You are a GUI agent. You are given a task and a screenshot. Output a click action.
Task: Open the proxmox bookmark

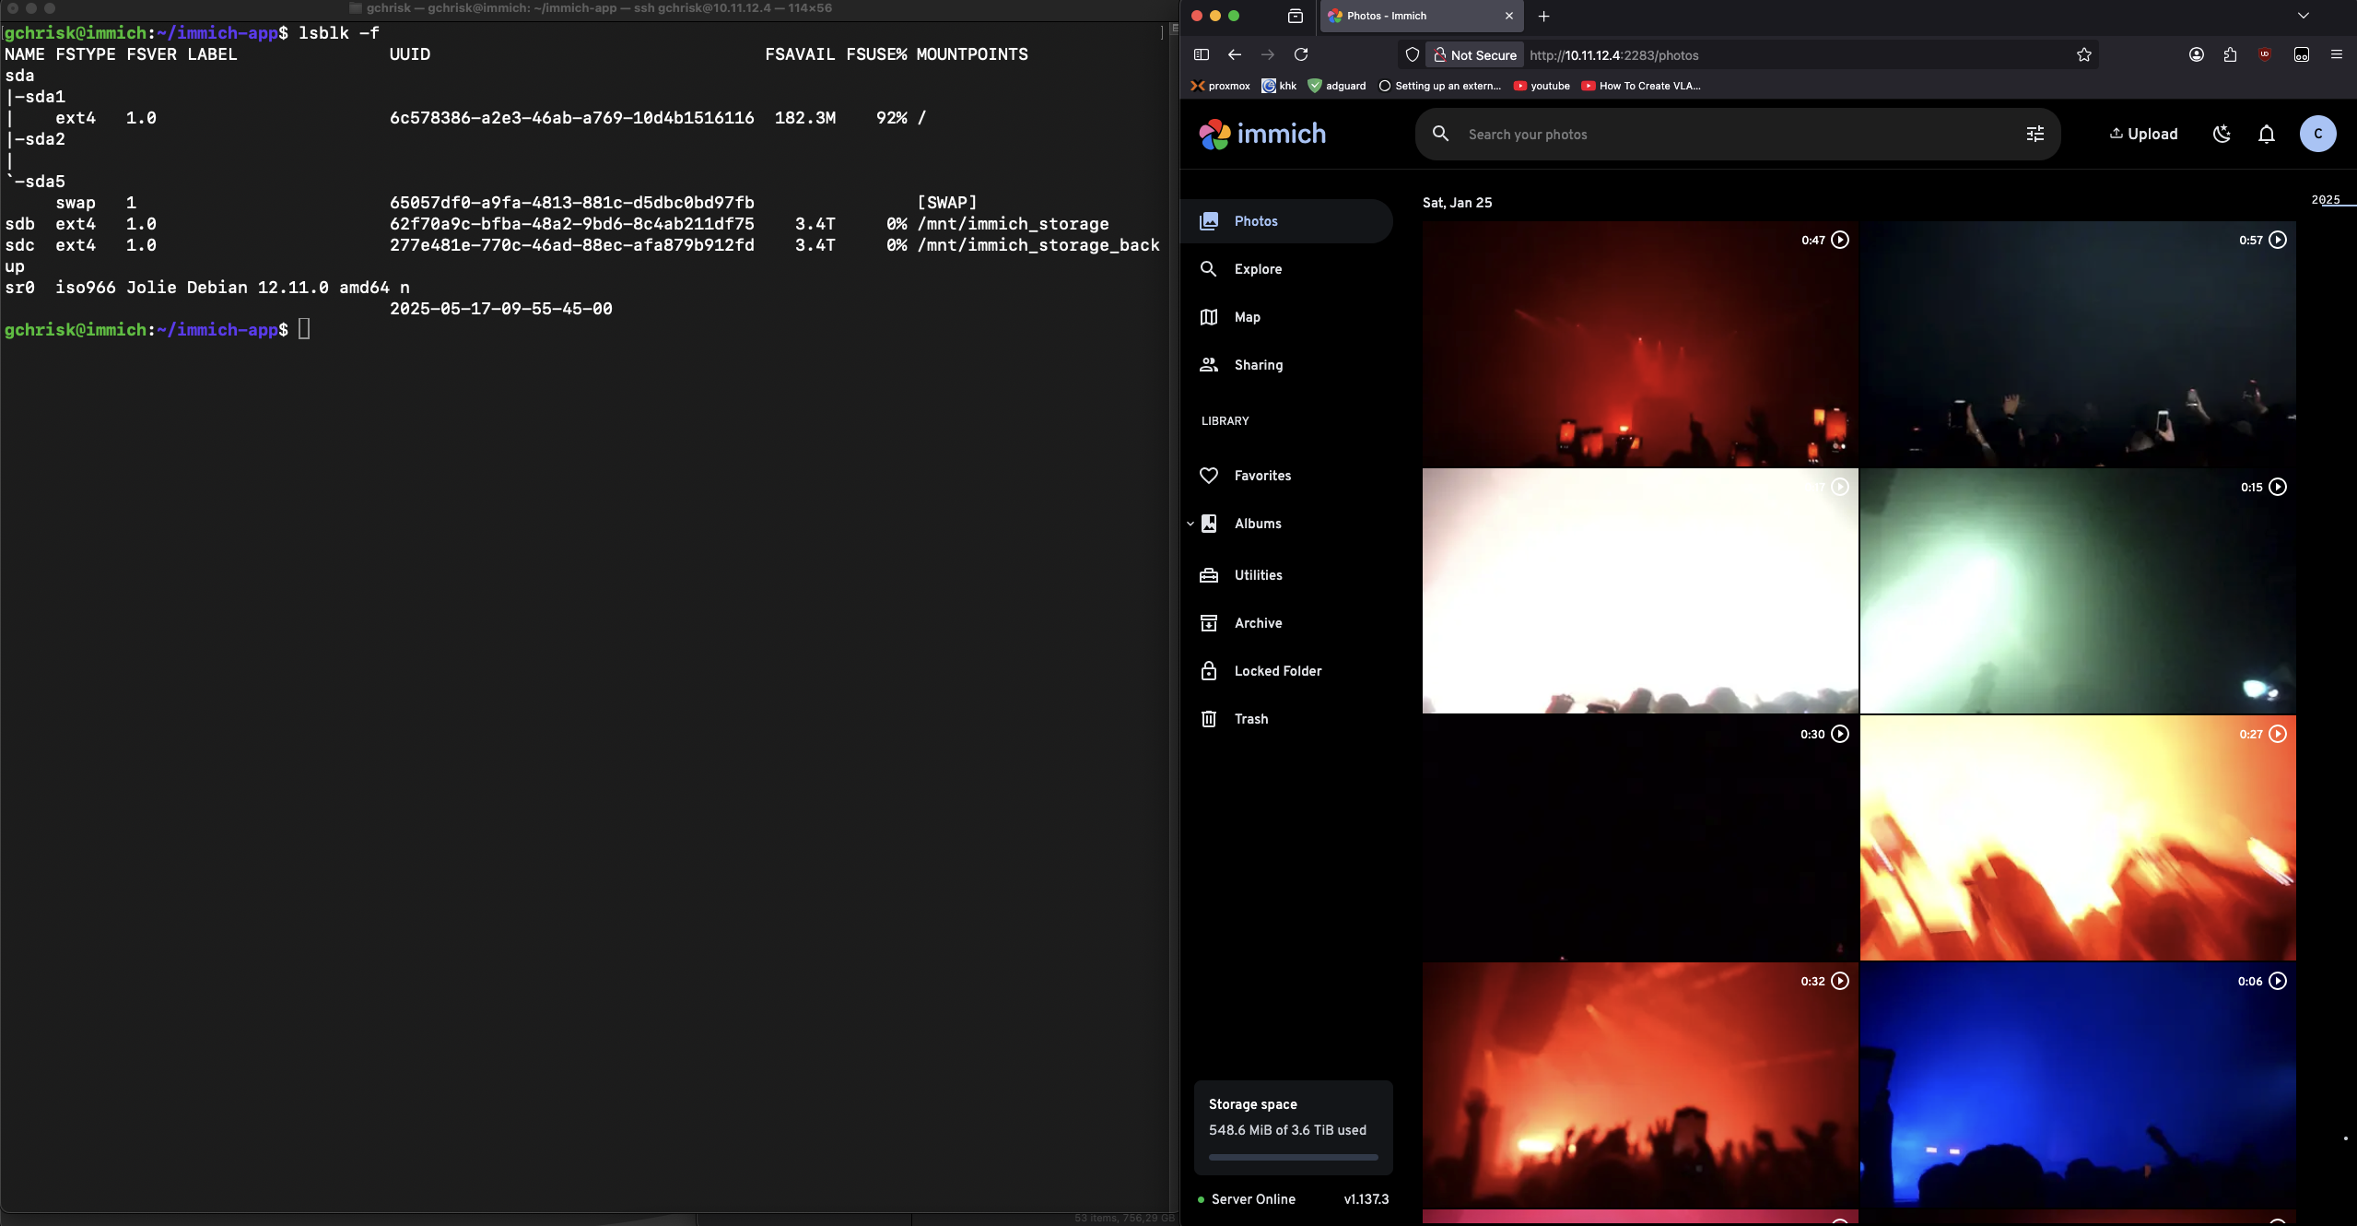point(1219,86)
